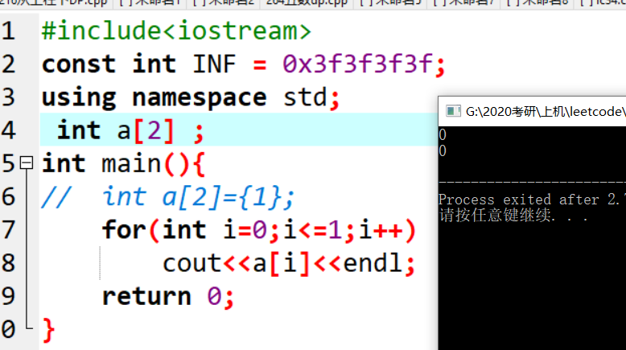
Task: Click the console title path G:\2020考研\上机\leetcode
Action: 546,112
